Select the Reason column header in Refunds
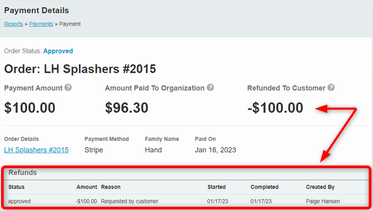Viewport: 373px width, 211px height. [x=110, y=187]
